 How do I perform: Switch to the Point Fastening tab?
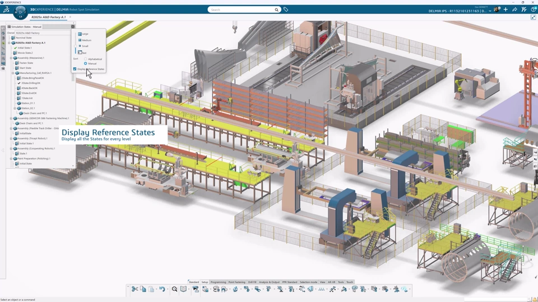pyautogui.click(x=236, y=282)
